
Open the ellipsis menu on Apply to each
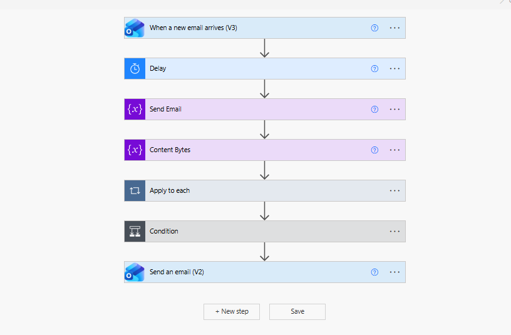[x=395, y=191]
